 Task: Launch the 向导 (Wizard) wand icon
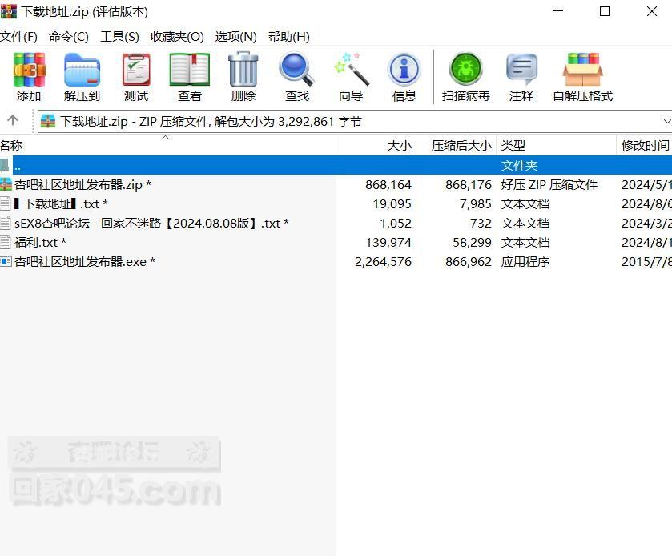pyautogui.click(x=351, y=78)
